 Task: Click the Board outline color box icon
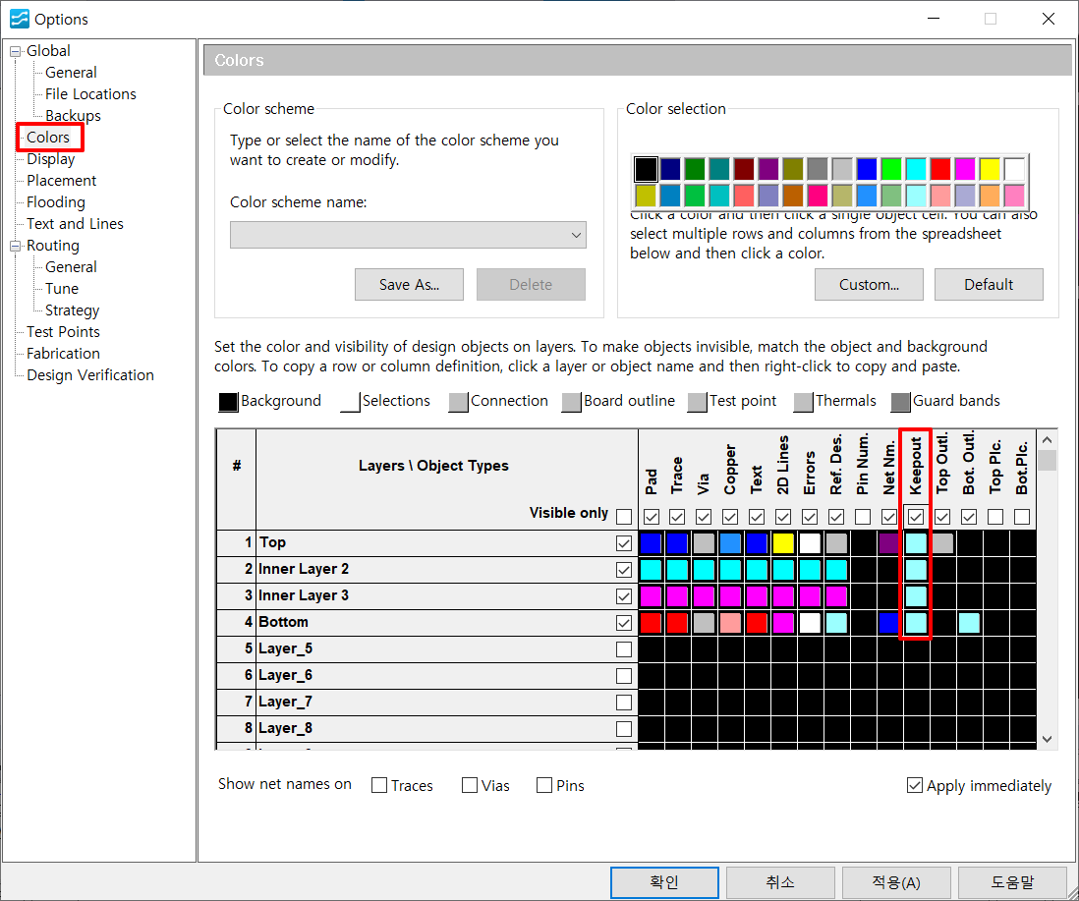point(571,402)
